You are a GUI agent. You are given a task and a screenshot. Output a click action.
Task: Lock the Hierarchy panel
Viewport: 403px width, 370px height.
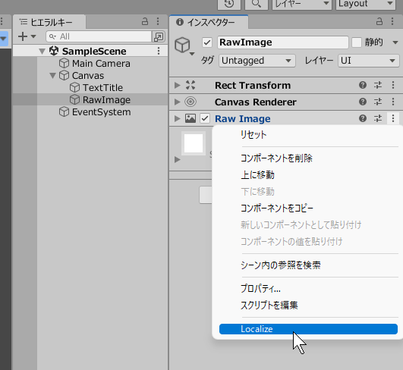[x=145, y=21]
